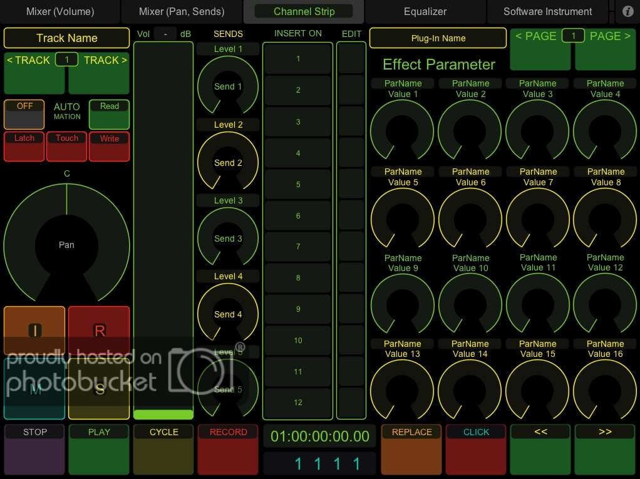The height and width of the screenshot is (479, 640).
Task: Toggle insert slot 3 on
Action: 298,122
